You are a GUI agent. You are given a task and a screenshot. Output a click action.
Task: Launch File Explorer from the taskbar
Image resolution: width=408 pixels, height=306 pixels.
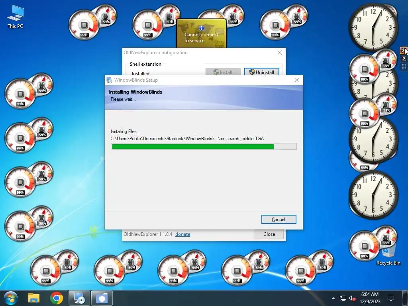click(x=34, y=298)
